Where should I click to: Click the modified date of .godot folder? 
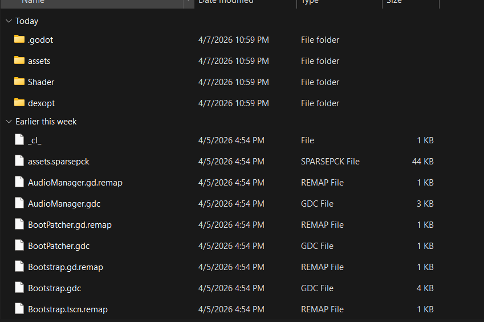[234, 40]
